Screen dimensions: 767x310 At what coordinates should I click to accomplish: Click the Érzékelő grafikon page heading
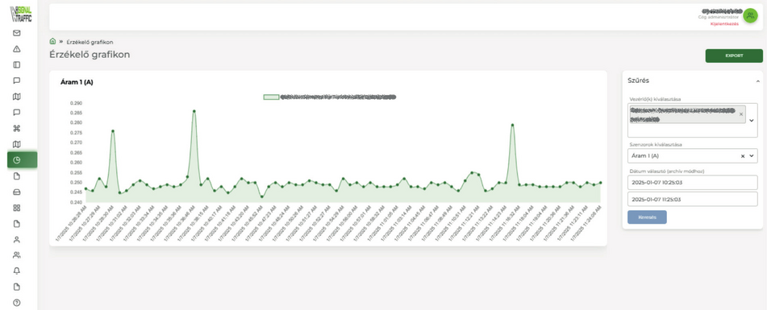pyautogui.click(x=90, y=55)
